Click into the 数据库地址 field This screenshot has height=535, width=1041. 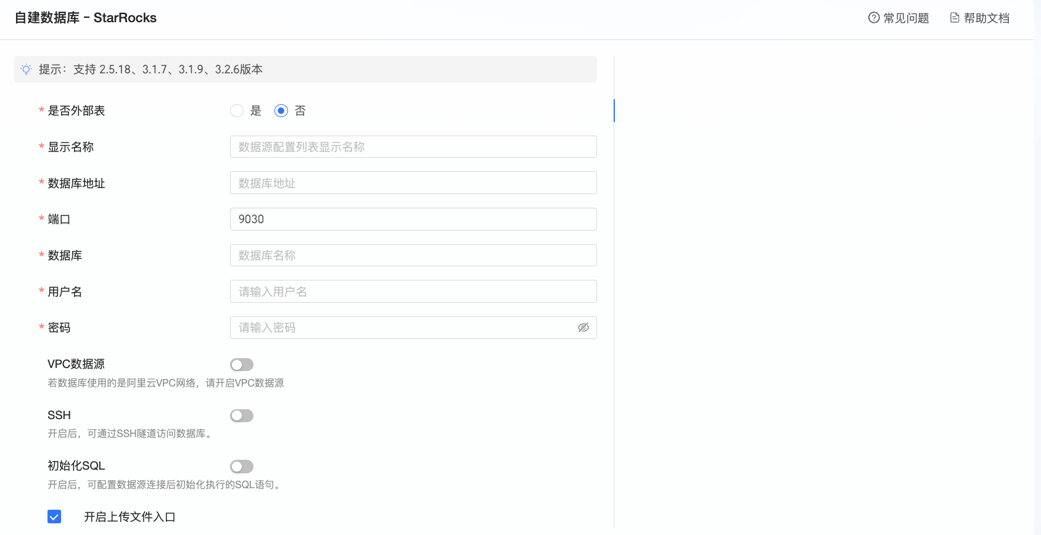pyautogui.click(x=413, y=183)
